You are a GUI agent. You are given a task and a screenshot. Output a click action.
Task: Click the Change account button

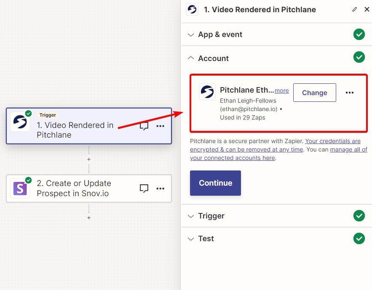click(315, 93)
